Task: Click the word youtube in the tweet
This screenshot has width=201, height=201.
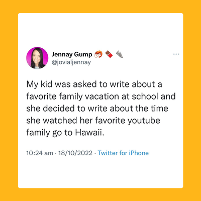Action: pos(144,121)
